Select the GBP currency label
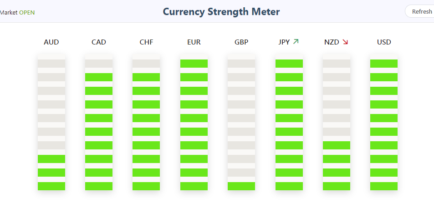 [241, 42]
